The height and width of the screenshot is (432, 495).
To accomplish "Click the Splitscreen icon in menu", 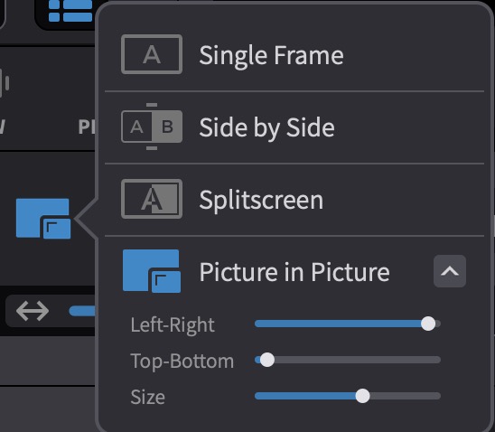I will (152, 199).
